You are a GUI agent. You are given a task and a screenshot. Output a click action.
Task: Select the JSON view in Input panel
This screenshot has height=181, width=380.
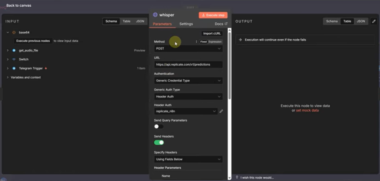coord(140,22)
